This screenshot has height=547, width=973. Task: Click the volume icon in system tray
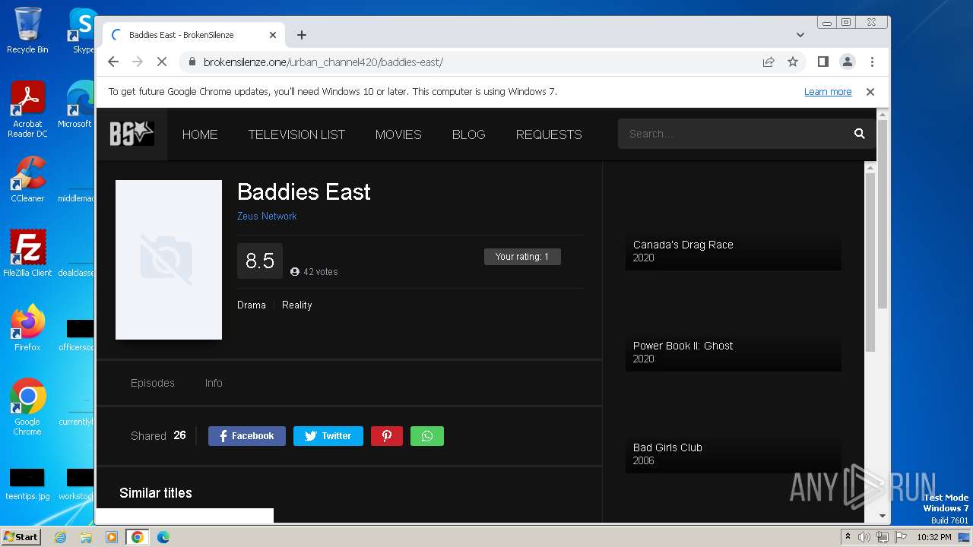point(864,537)
